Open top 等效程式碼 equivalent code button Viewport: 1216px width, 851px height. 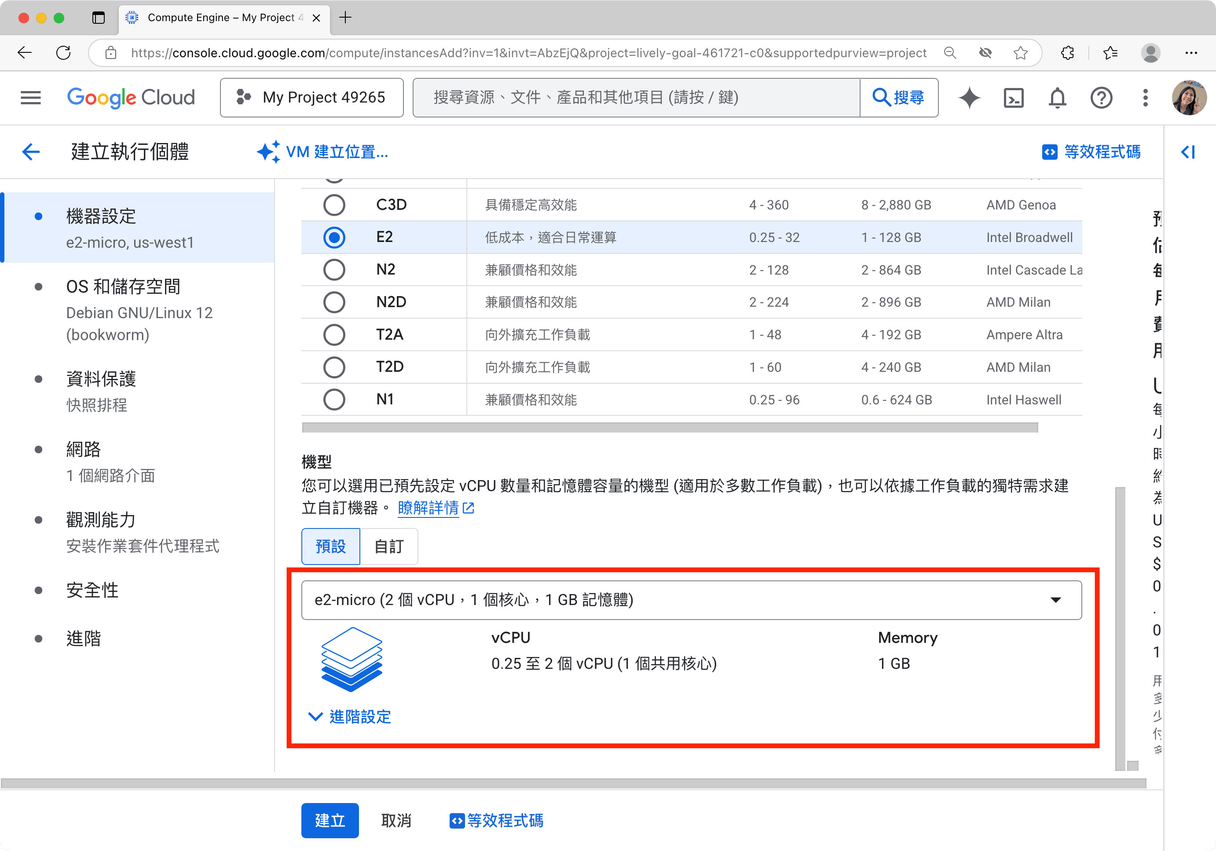[1091, 152]
